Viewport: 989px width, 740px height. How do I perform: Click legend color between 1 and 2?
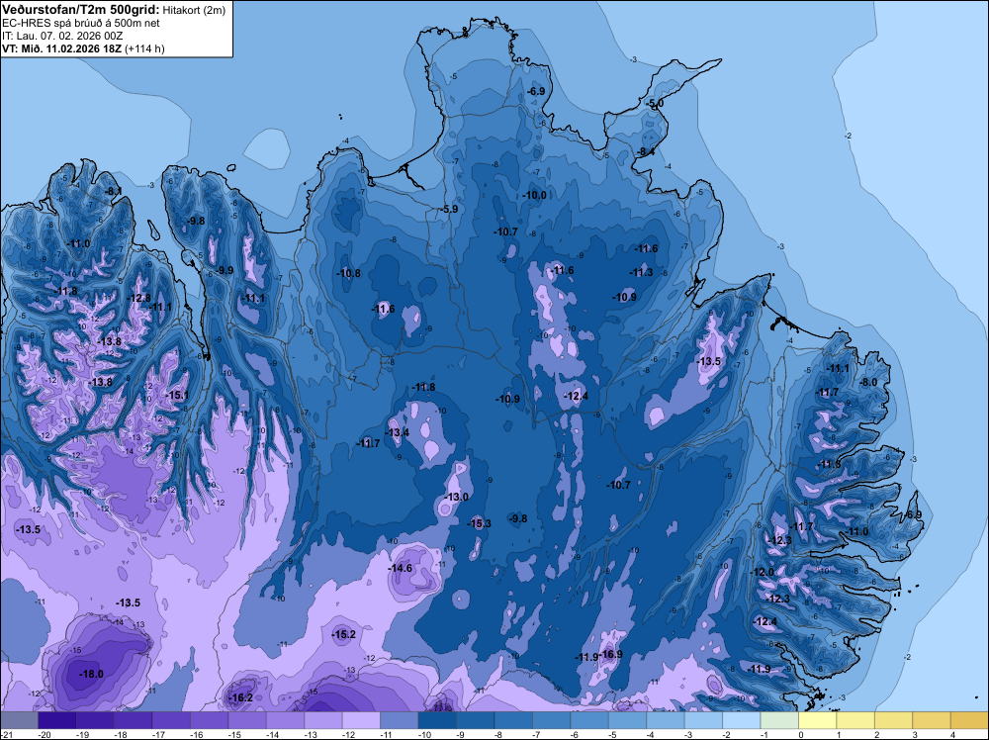pyautogui.click(x=855, y=720)
